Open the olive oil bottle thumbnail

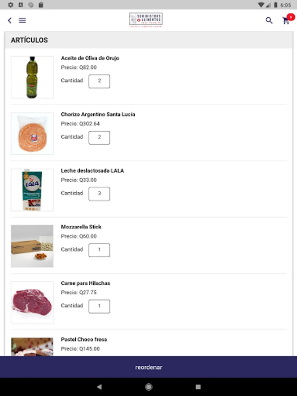tap(32, 77)
